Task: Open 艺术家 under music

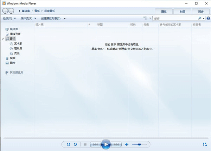Action: pos(18,43)
